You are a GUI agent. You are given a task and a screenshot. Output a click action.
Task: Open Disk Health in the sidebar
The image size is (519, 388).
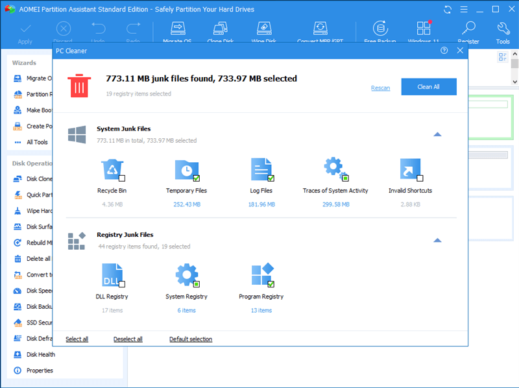tap(40, 355)
